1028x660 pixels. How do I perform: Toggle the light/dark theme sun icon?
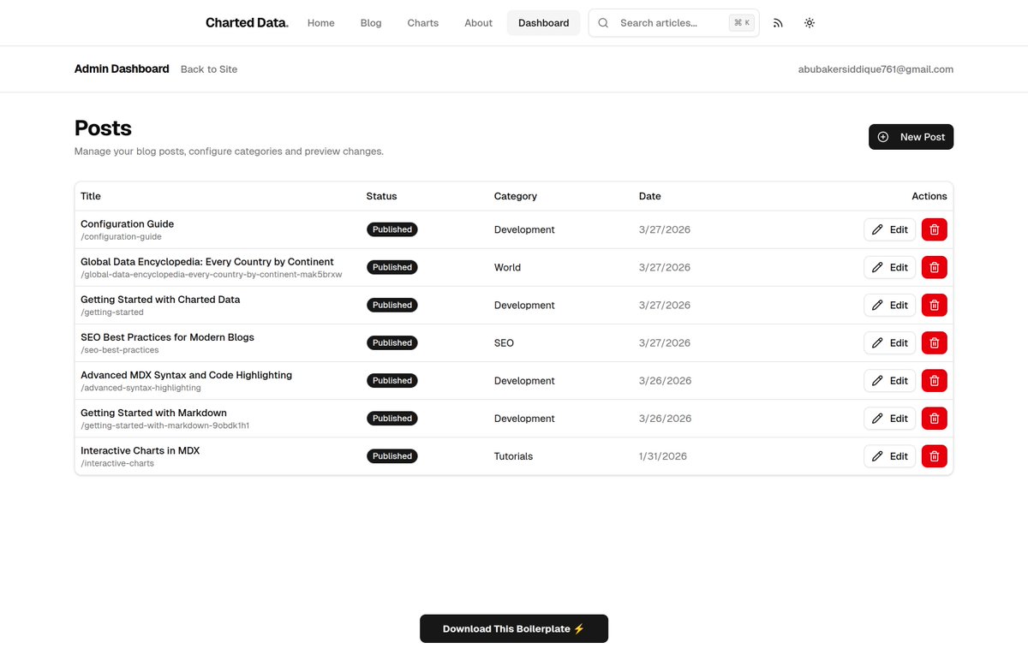coord(810,23)
